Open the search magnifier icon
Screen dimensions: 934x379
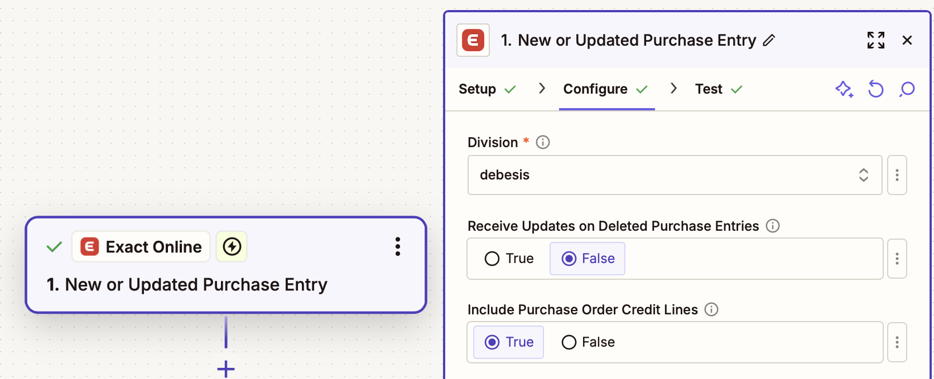pos(907,89)
